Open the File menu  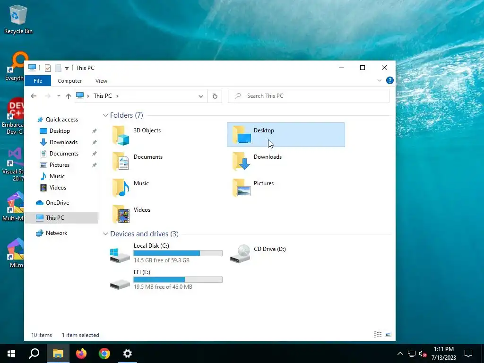click(38, 81)
